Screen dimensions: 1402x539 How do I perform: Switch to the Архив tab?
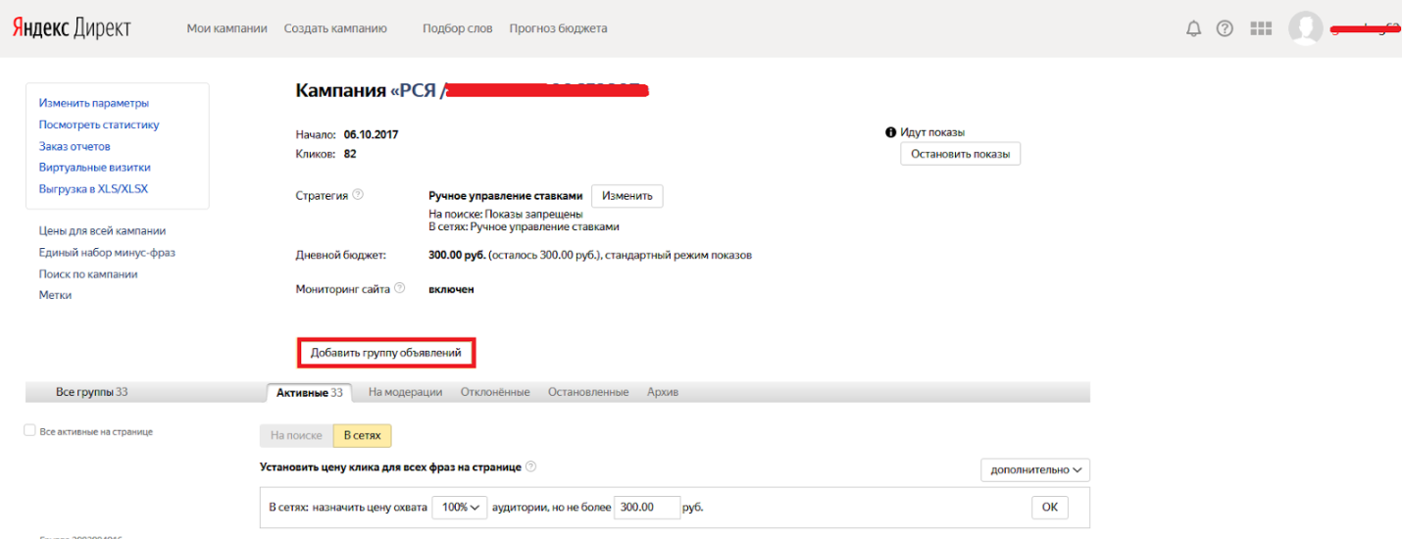(663, 392)
